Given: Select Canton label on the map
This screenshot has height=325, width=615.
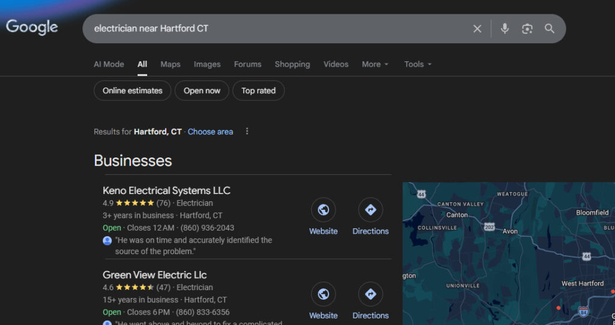Looking at the screenshot, I should (457, 215).
